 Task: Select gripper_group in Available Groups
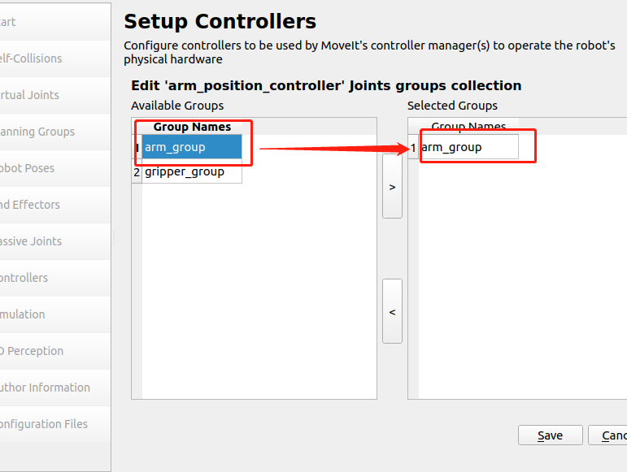[191, 172]
